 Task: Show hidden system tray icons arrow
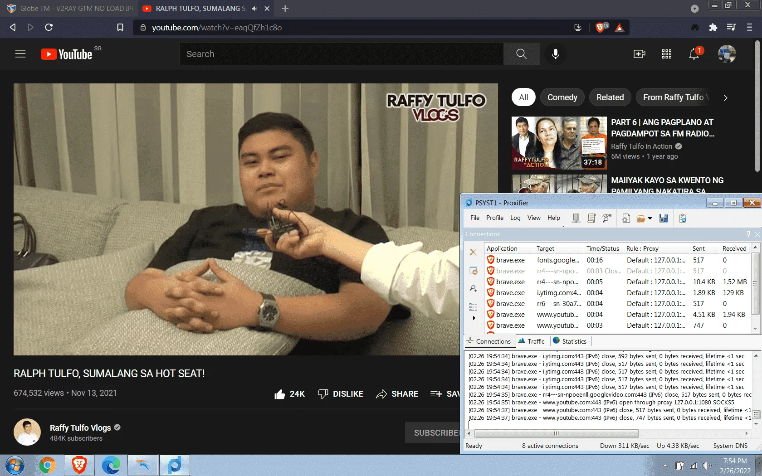pyautogui.click(x=665, y=466)
